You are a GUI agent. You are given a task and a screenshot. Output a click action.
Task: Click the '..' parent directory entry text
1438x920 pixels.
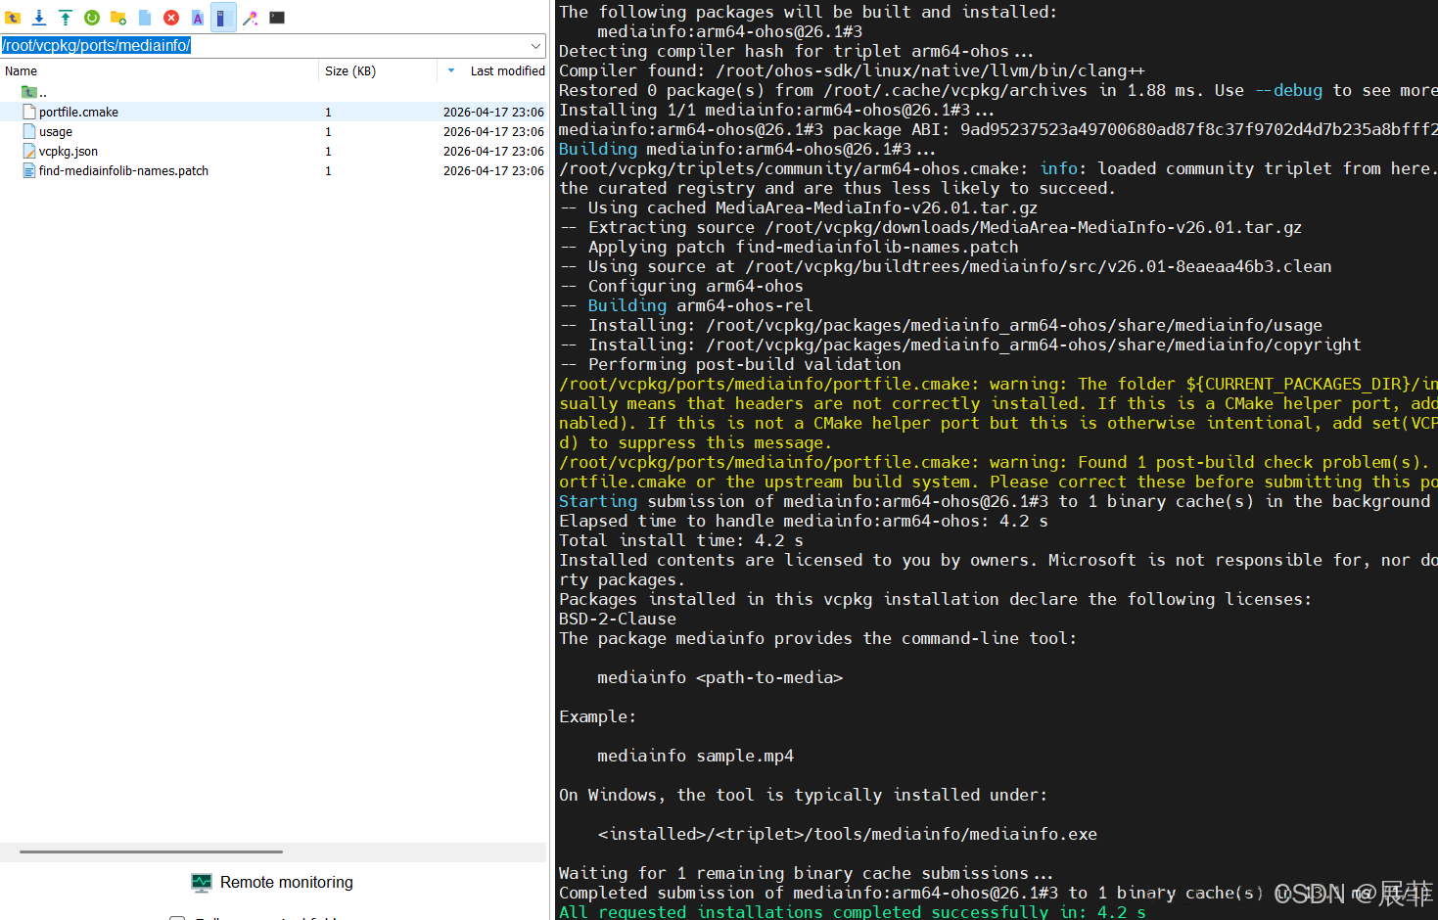coord(43,93)
